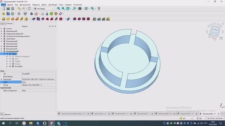Fit the selection in the view
The height and width of the screenshot is (126, 225).
63,8
